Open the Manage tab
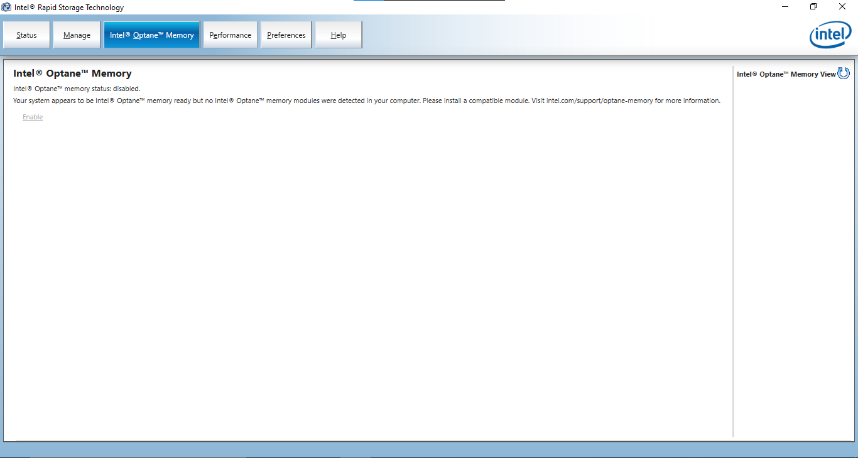 click(x=77, y=35)
